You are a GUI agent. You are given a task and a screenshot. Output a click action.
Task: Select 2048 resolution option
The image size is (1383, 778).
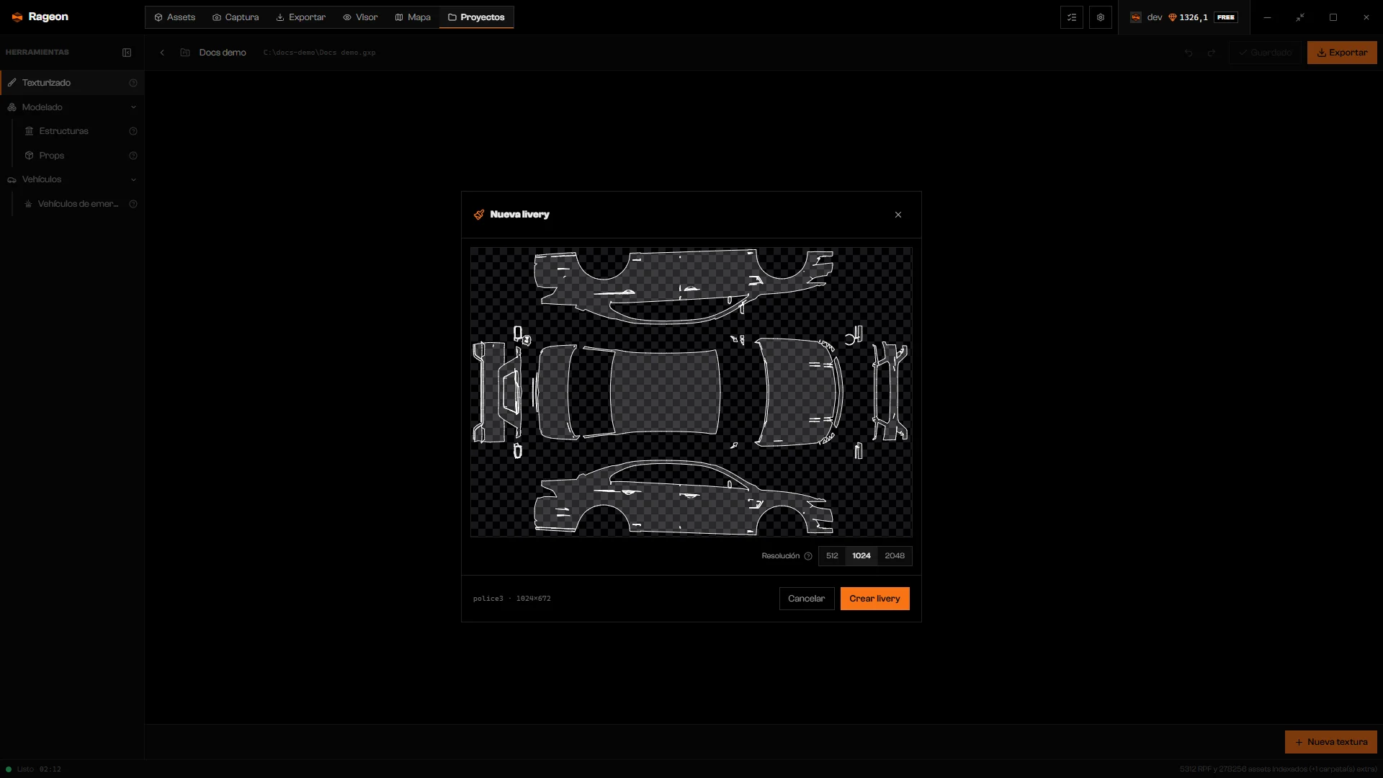[x=895, y=556]
